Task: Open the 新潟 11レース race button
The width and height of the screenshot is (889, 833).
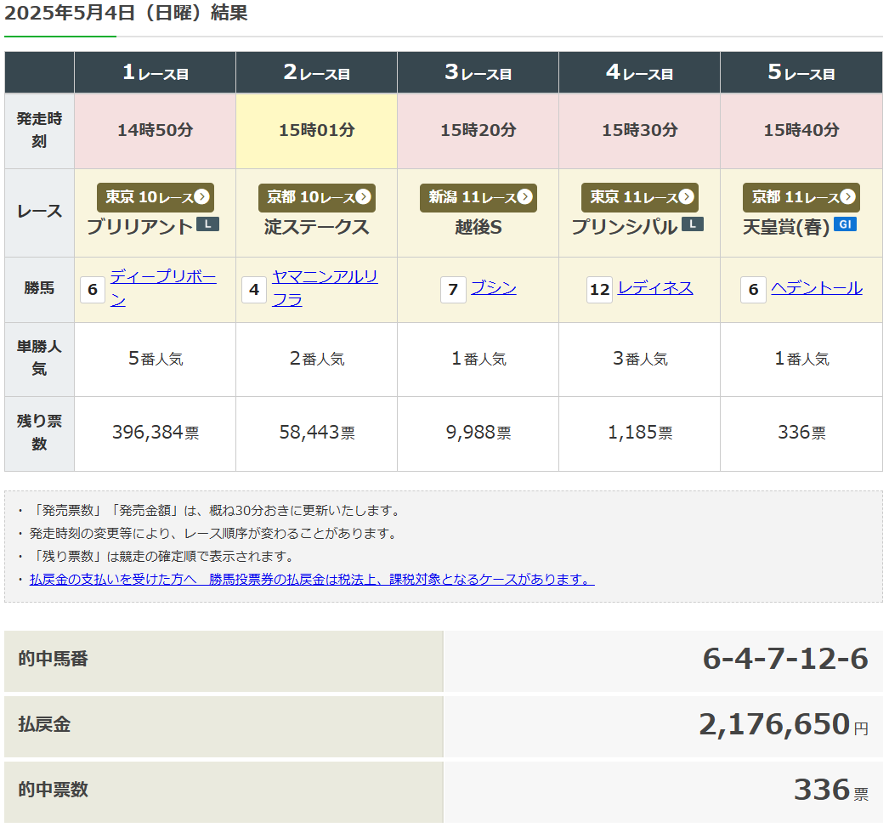Action: (x=478, y=197)
